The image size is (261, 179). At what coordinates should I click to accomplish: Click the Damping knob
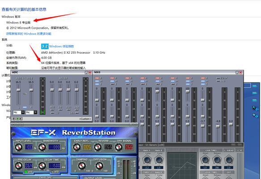[x=81, y=166]
